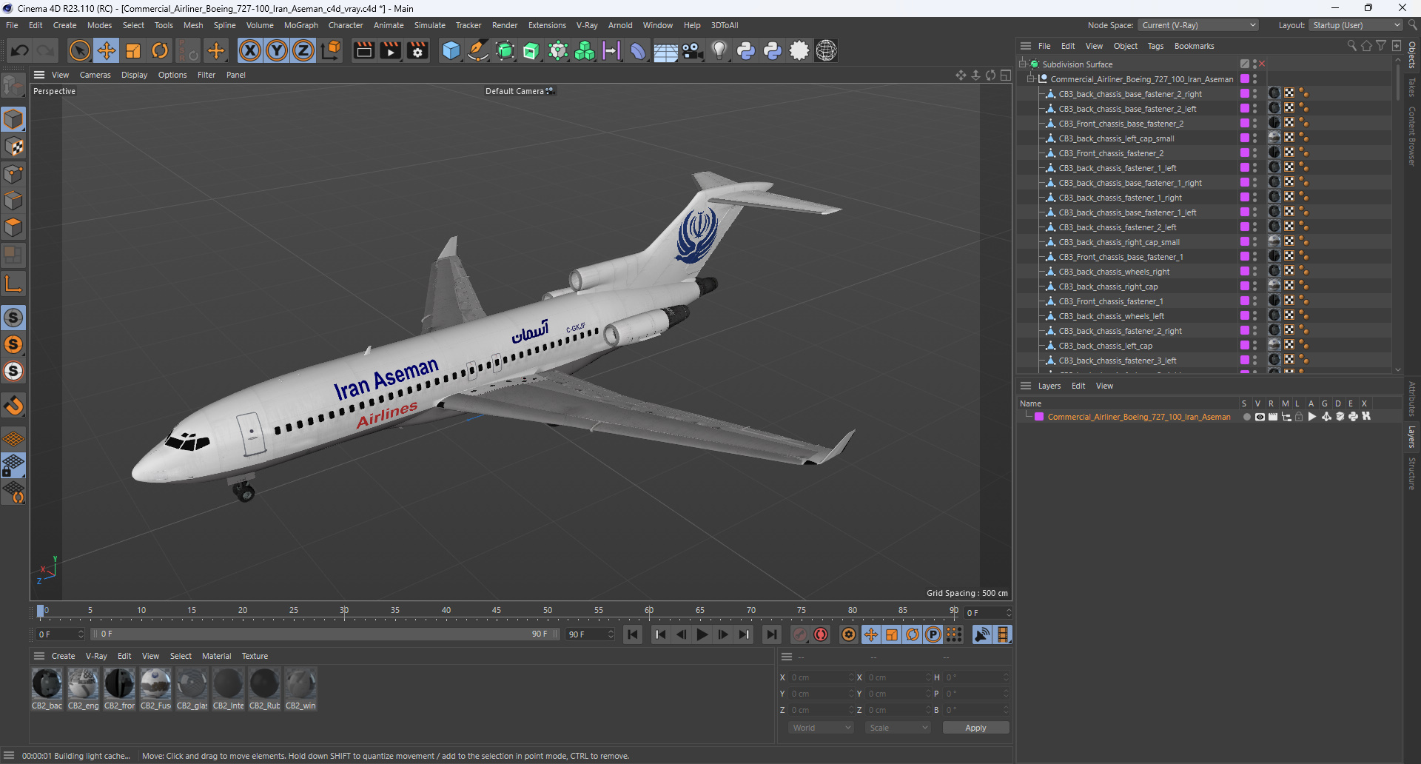The image size is (1421, 764).
Task: Select the Live Selection tool
Action: pos(79,50)
